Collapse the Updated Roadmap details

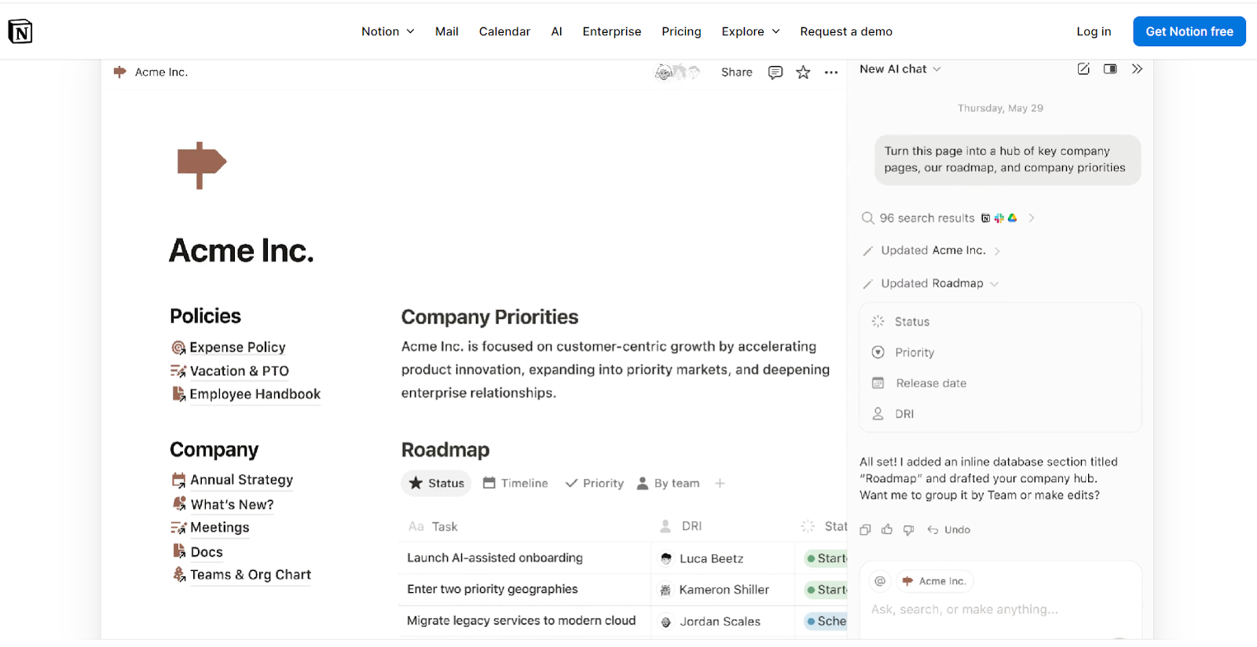tap(994, 283)
